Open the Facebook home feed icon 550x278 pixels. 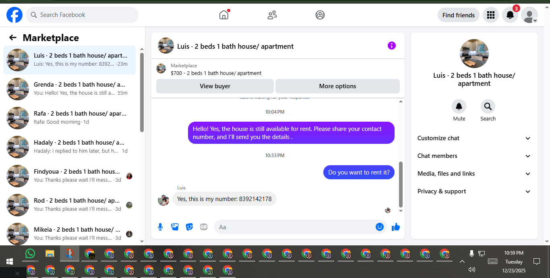224,15
